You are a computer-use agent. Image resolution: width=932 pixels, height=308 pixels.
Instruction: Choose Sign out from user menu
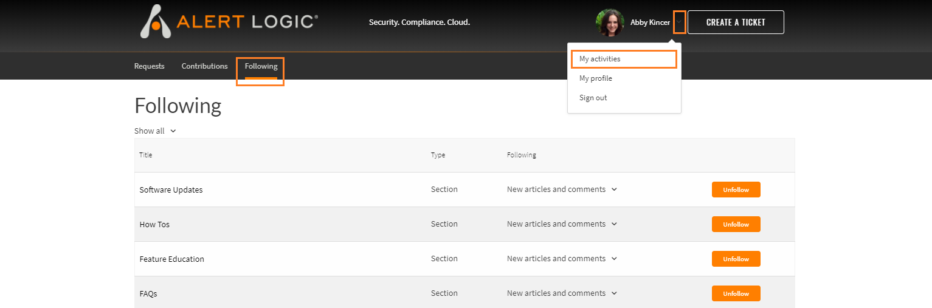pyautogui.click(x=593, y=98)
